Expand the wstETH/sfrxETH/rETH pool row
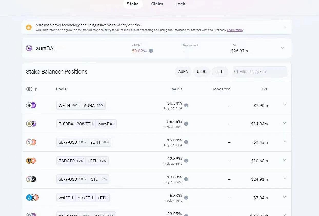Viewport: 319px width, 216px height. (x=285, y=197)
